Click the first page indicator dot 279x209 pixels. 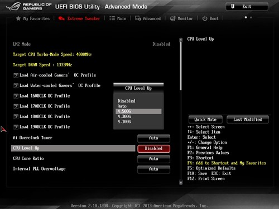[246, 17]
